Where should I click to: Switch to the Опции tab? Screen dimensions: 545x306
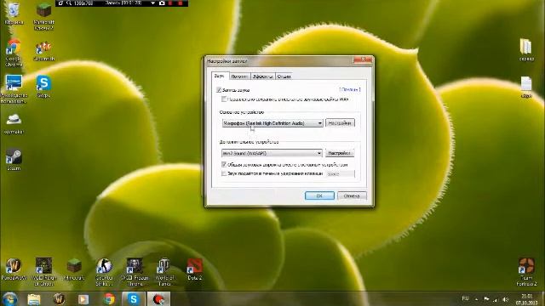pyautogui.click(x=284, y=76)
